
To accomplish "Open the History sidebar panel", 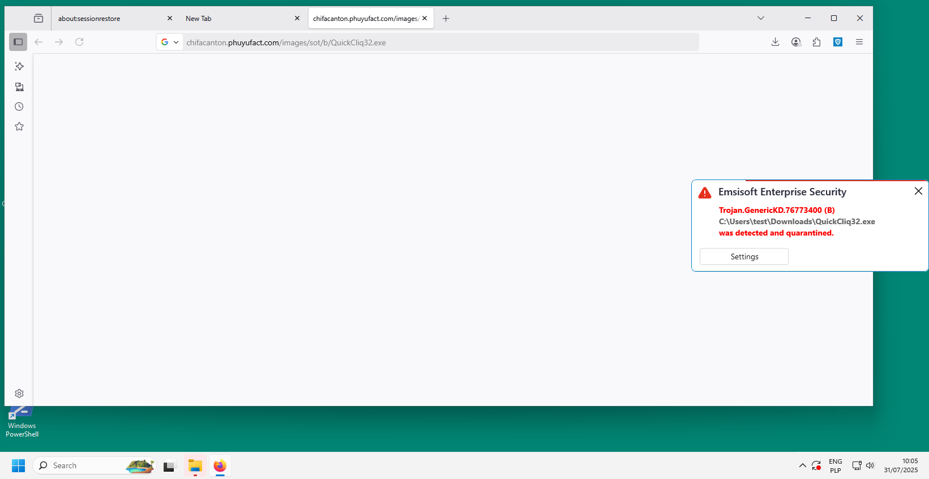I will (x=19, y=106).
